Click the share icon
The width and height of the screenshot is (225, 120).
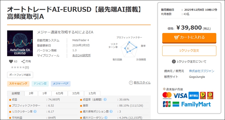click(23, 61)
